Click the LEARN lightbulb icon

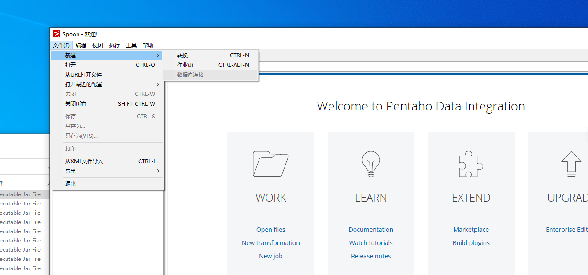[371, 164]
